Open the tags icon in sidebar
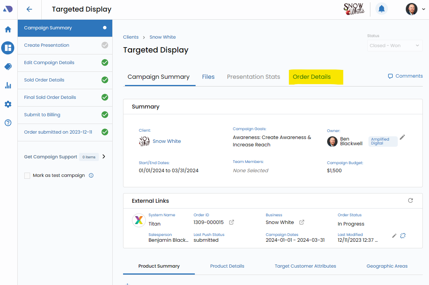 8,67
